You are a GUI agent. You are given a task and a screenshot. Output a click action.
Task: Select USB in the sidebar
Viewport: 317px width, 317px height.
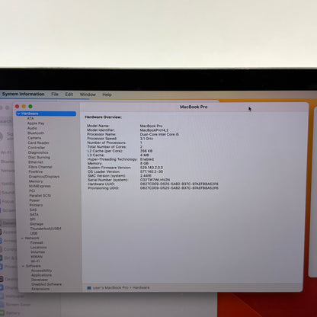34,233
